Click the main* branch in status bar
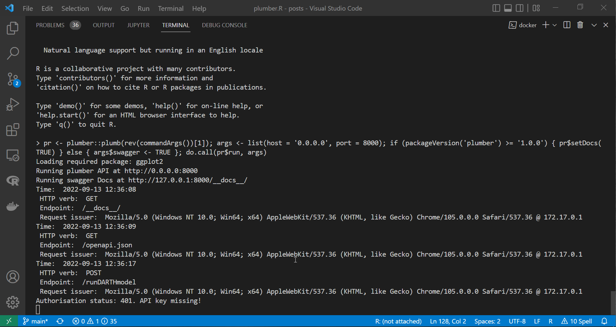The width and height of the screenshot is (616, 327). tap(36, 321)
